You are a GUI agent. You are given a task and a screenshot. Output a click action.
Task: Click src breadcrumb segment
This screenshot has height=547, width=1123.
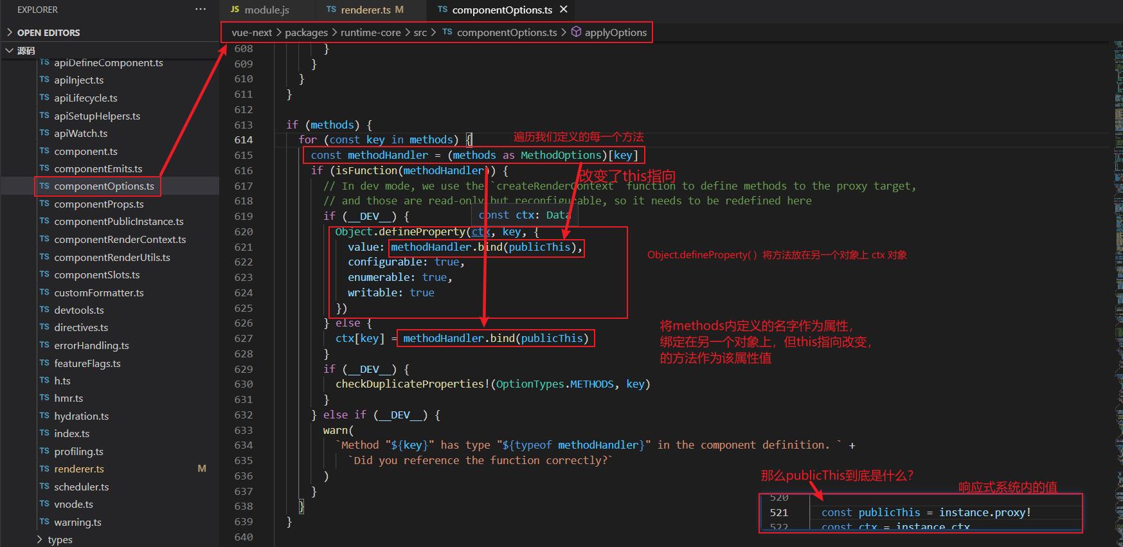(x=420, y=32)
